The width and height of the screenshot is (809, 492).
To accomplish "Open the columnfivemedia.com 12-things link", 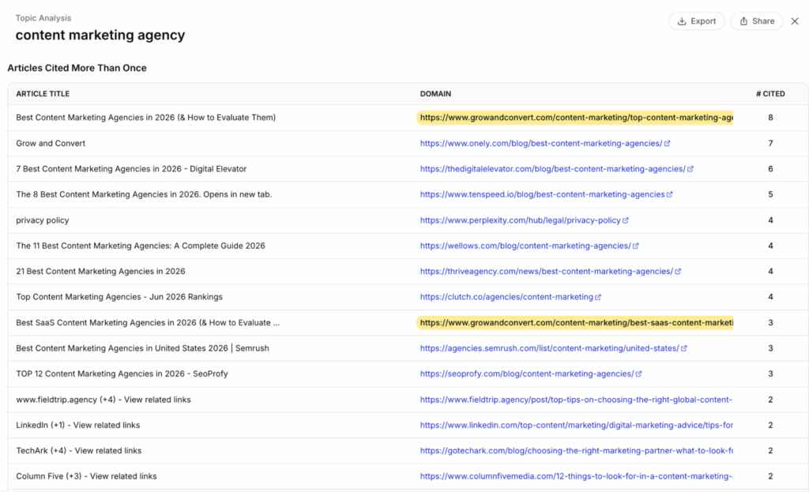I will pos(576,476).
